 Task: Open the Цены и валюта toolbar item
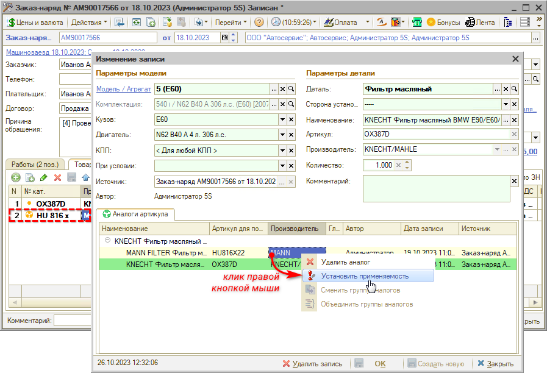pyautogui.click(x=35, y=23)
